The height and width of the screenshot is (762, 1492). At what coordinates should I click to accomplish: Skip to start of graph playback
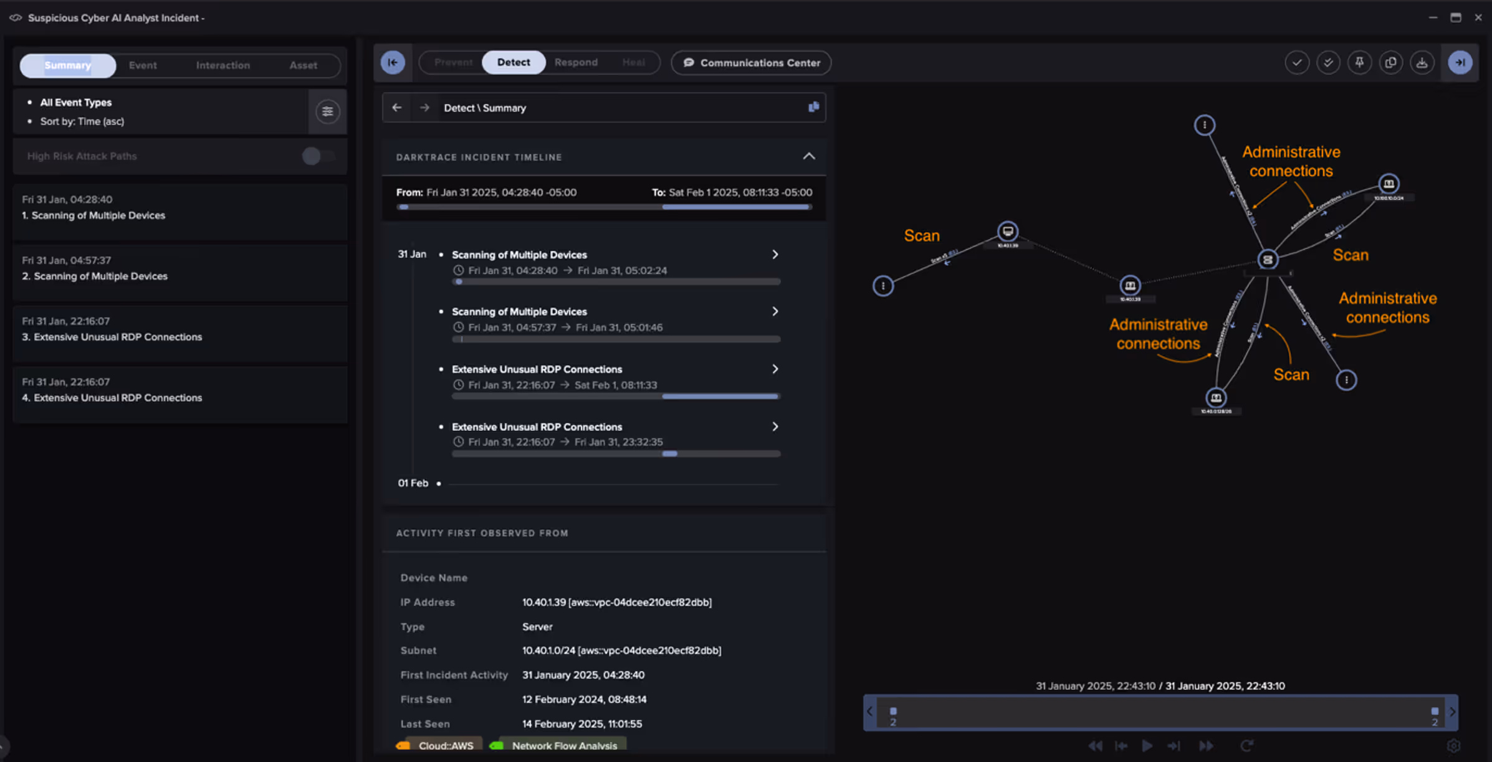[1121, 745]
